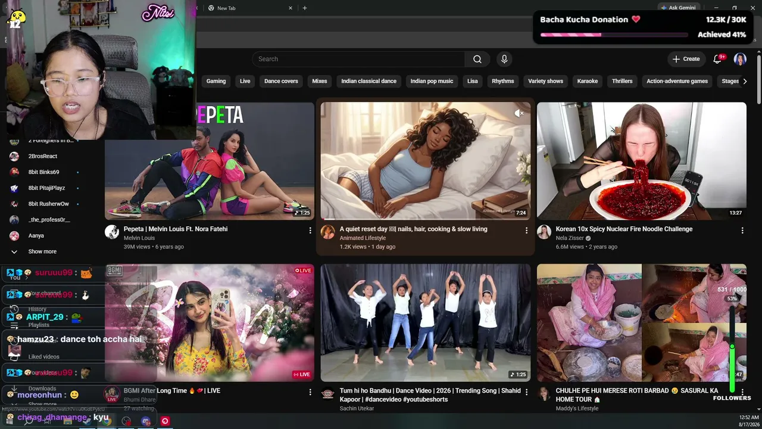This screenshot has width=762, height=429.
Task: Open Sachin Utekar channel avatar
Action: (328, 394)
